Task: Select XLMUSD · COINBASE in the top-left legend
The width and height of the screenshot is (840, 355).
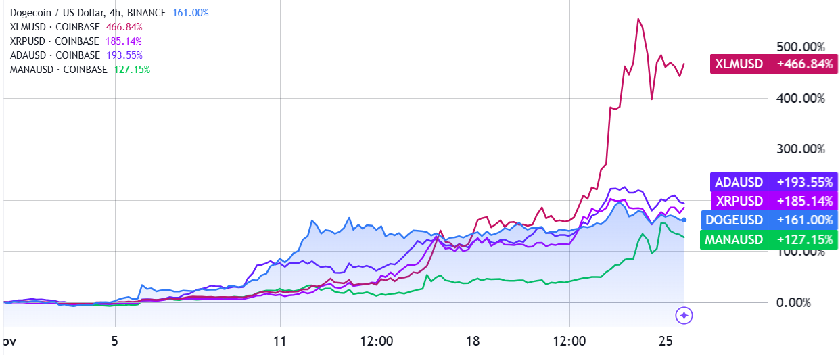Action: (x=55, y=27)
